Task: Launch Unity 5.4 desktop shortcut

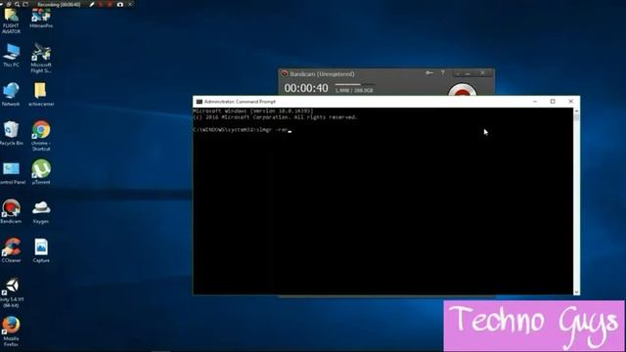Action: coord(12,293)
